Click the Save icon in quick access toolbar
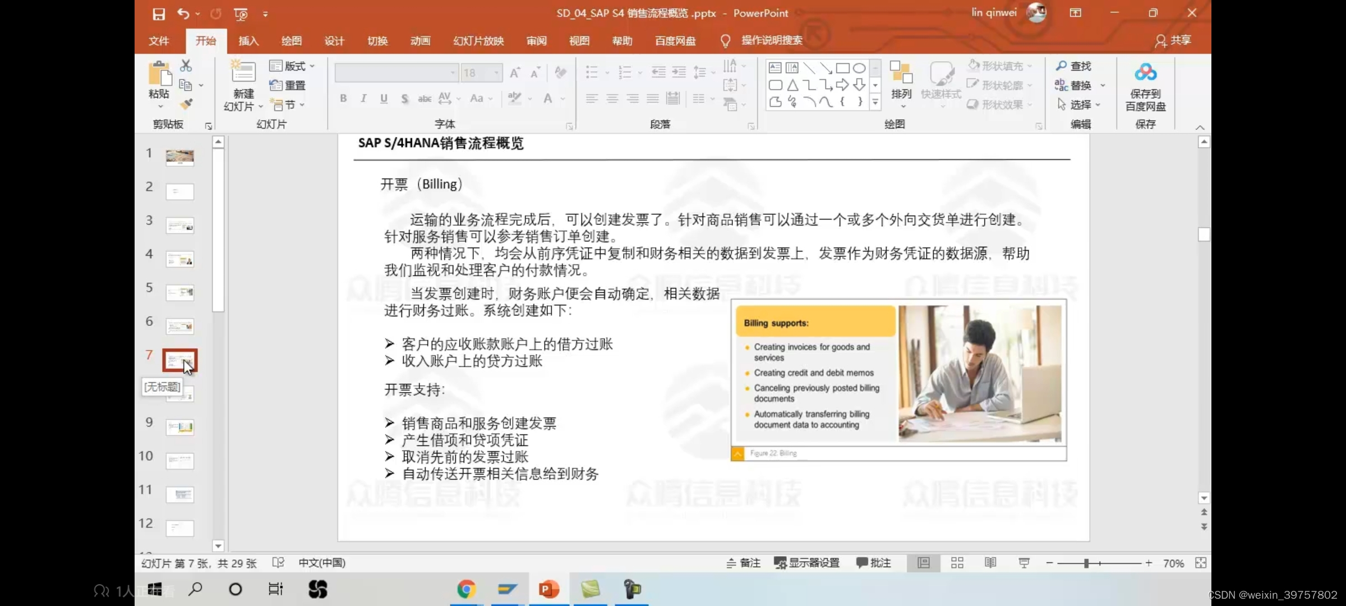1346x606 pixels. tap(159, 14)
